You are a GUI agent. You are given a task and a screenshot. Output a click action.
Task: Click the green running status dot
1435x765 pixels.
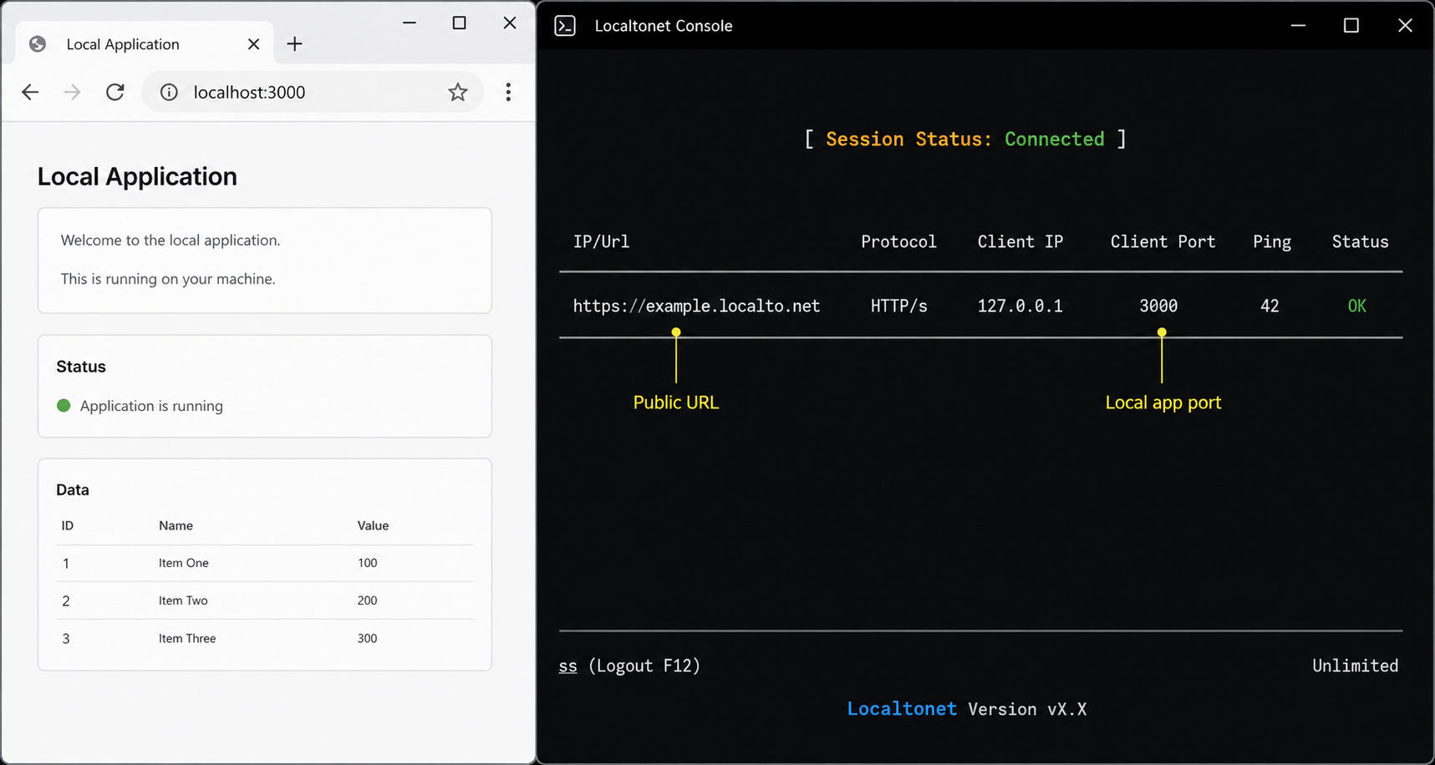[64, 406]
